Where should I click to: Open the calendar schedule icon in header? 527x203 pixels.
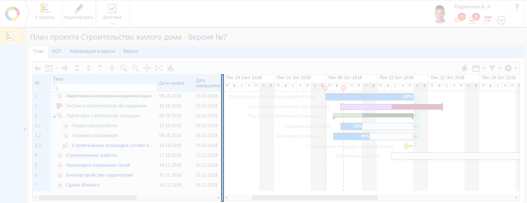tap(487, 20)
